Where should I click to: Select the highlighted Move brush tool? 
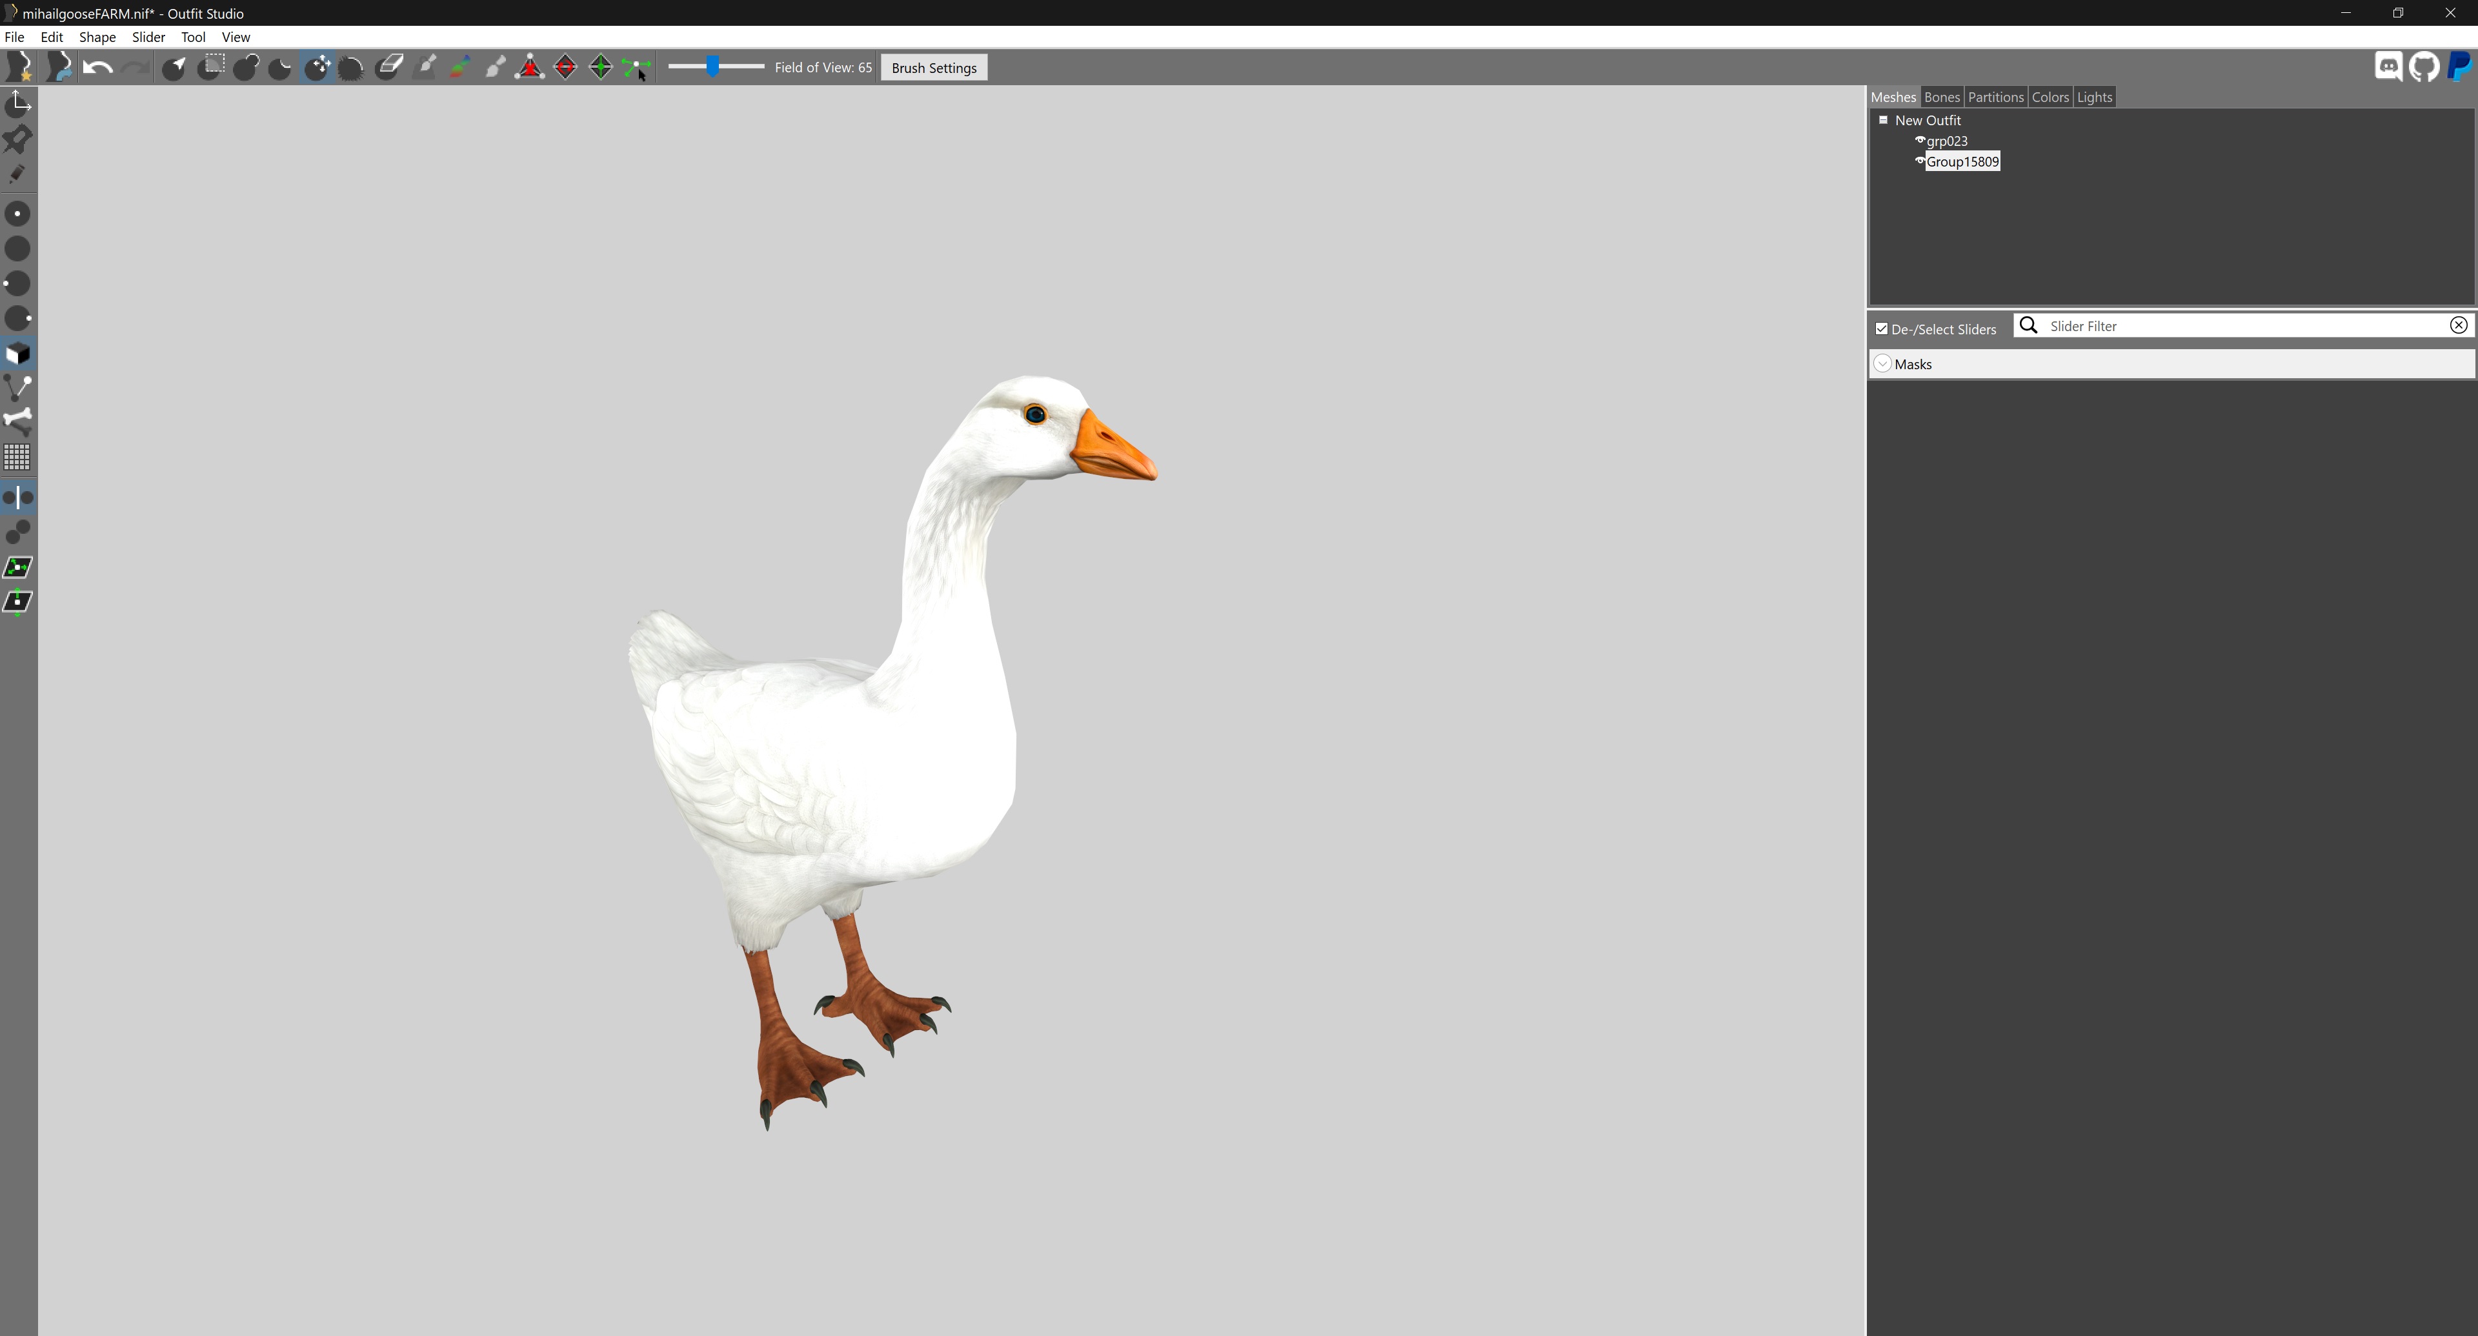point(317,67)
